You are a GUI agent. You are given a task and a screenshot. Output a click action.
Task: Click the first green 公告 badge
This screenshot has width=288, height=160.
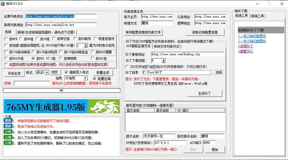[8, 132]
